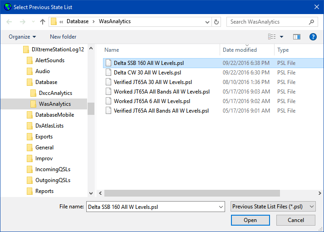Screen dimensions: 324x232
Task: Expand the File name combo box arrow
Action: coord(221,207)
